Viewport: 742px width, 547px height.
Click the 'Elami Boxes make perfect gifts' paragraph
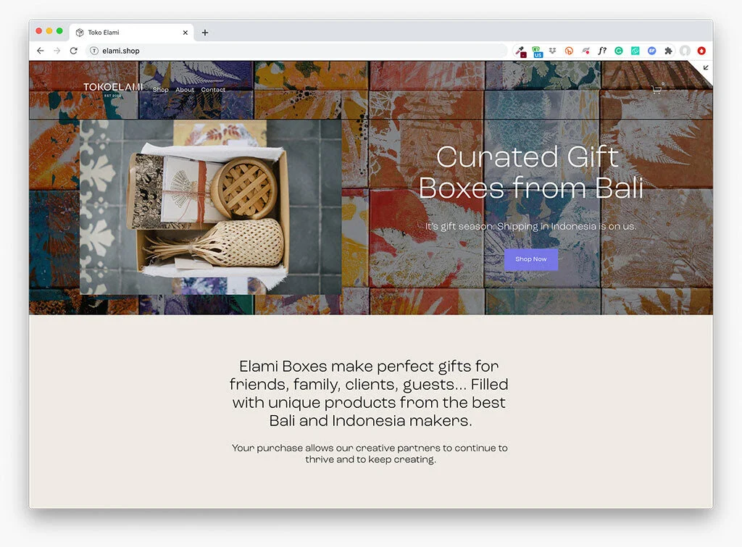click(369, 393)
